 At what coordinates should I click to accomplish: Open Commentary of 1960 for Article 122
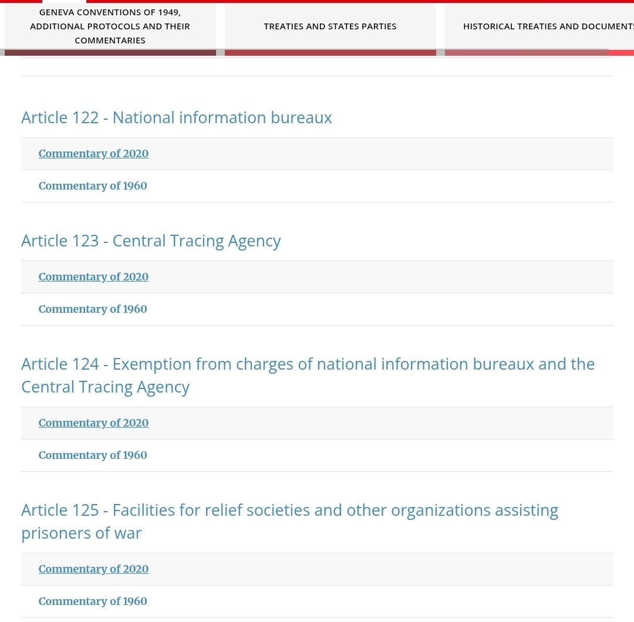click(x=93, y=186)
